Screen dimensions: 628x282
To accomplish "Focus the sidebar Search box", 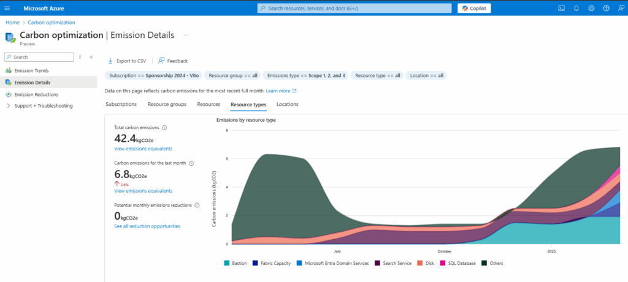I will point(39,57).
